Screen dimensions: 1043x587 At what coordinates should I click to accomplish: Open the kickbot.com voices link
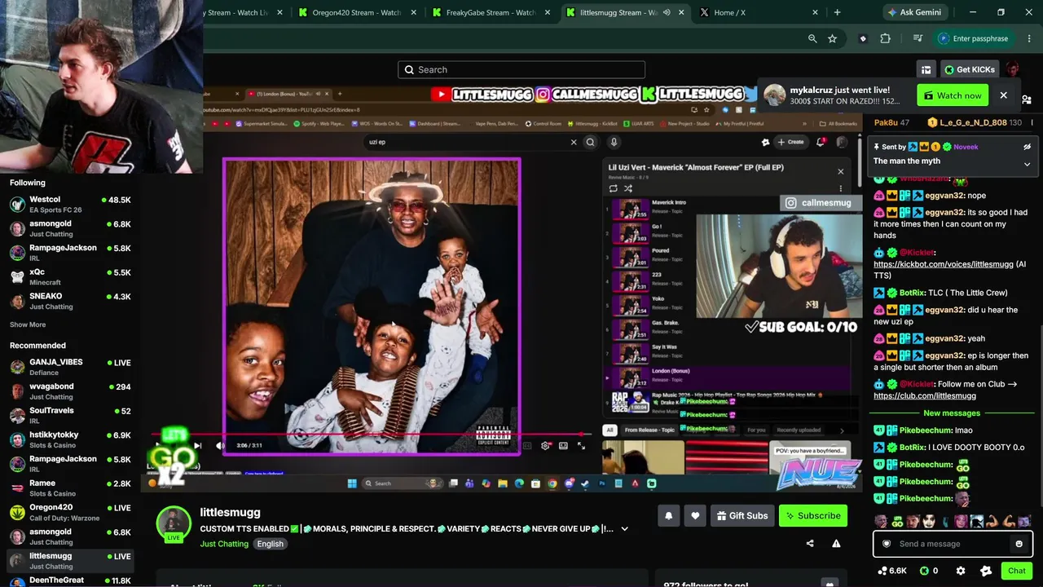pyautogui.click(x=944, y=264)
